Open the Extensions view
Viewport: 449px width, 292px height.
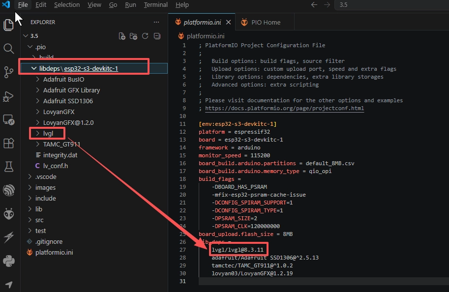tap(8, 143)
